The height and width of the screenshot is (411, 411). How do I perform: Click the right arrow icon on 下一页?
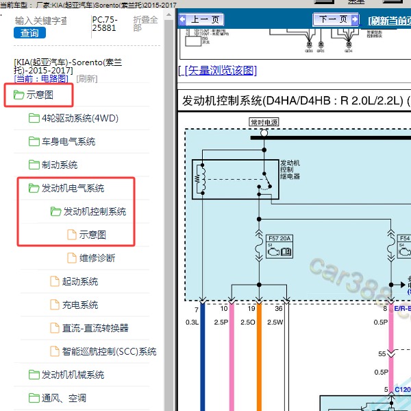(355, 19)
